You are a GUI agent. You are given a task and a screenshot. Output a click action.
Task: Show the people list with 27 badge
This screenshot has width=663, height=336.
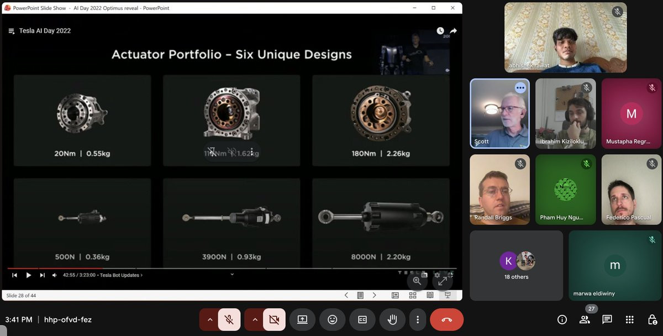pos(585,319)
